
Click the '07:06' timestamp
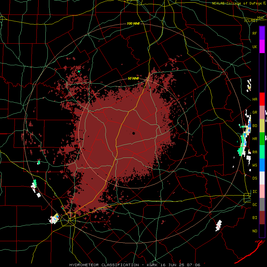tap(193, 265)
